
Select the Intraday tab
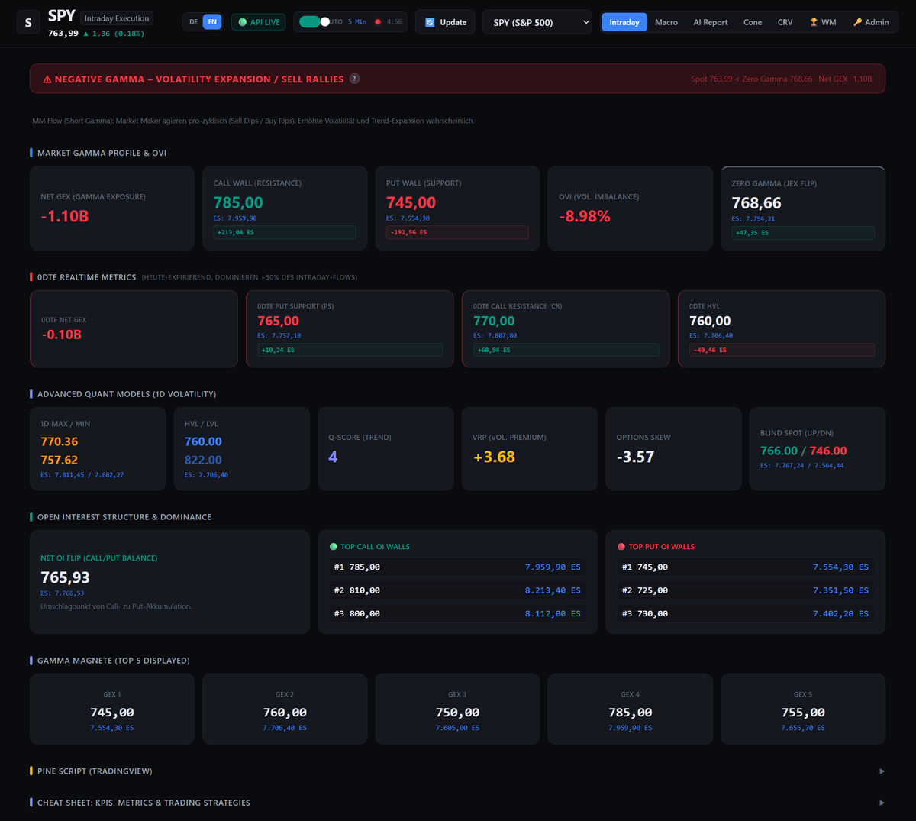coord(624,22)
